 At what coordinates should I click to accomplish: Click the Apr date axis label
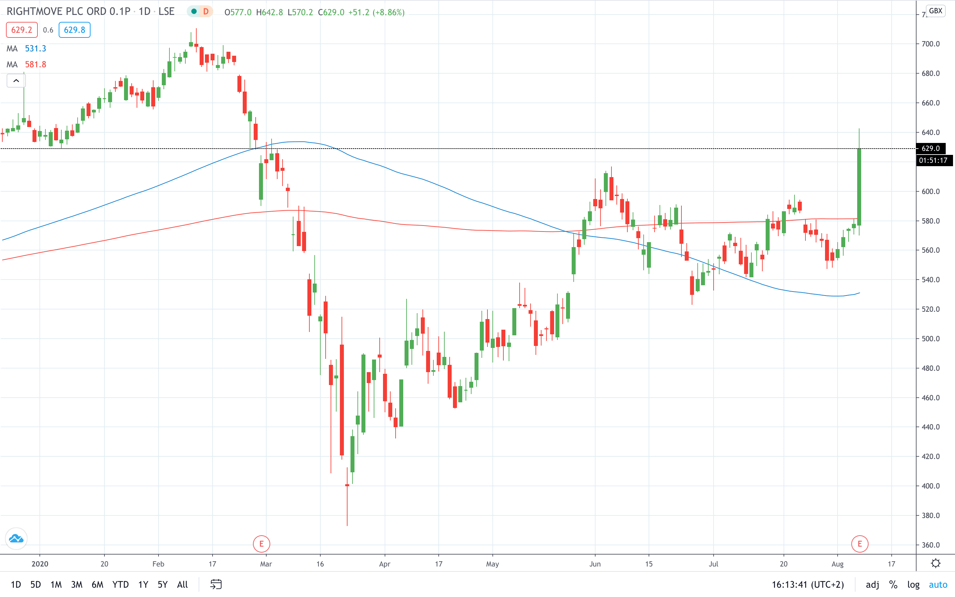click(x=384, y=564)
